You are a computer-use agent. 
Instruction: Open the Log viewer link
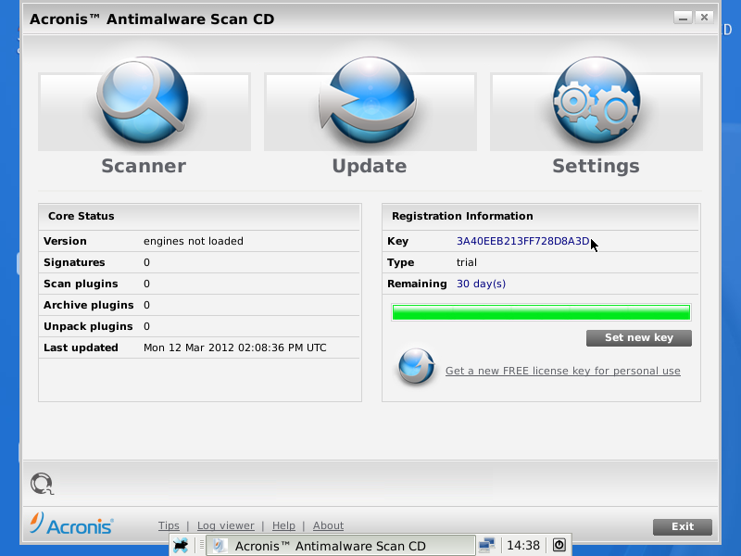[x=225, y=525]
